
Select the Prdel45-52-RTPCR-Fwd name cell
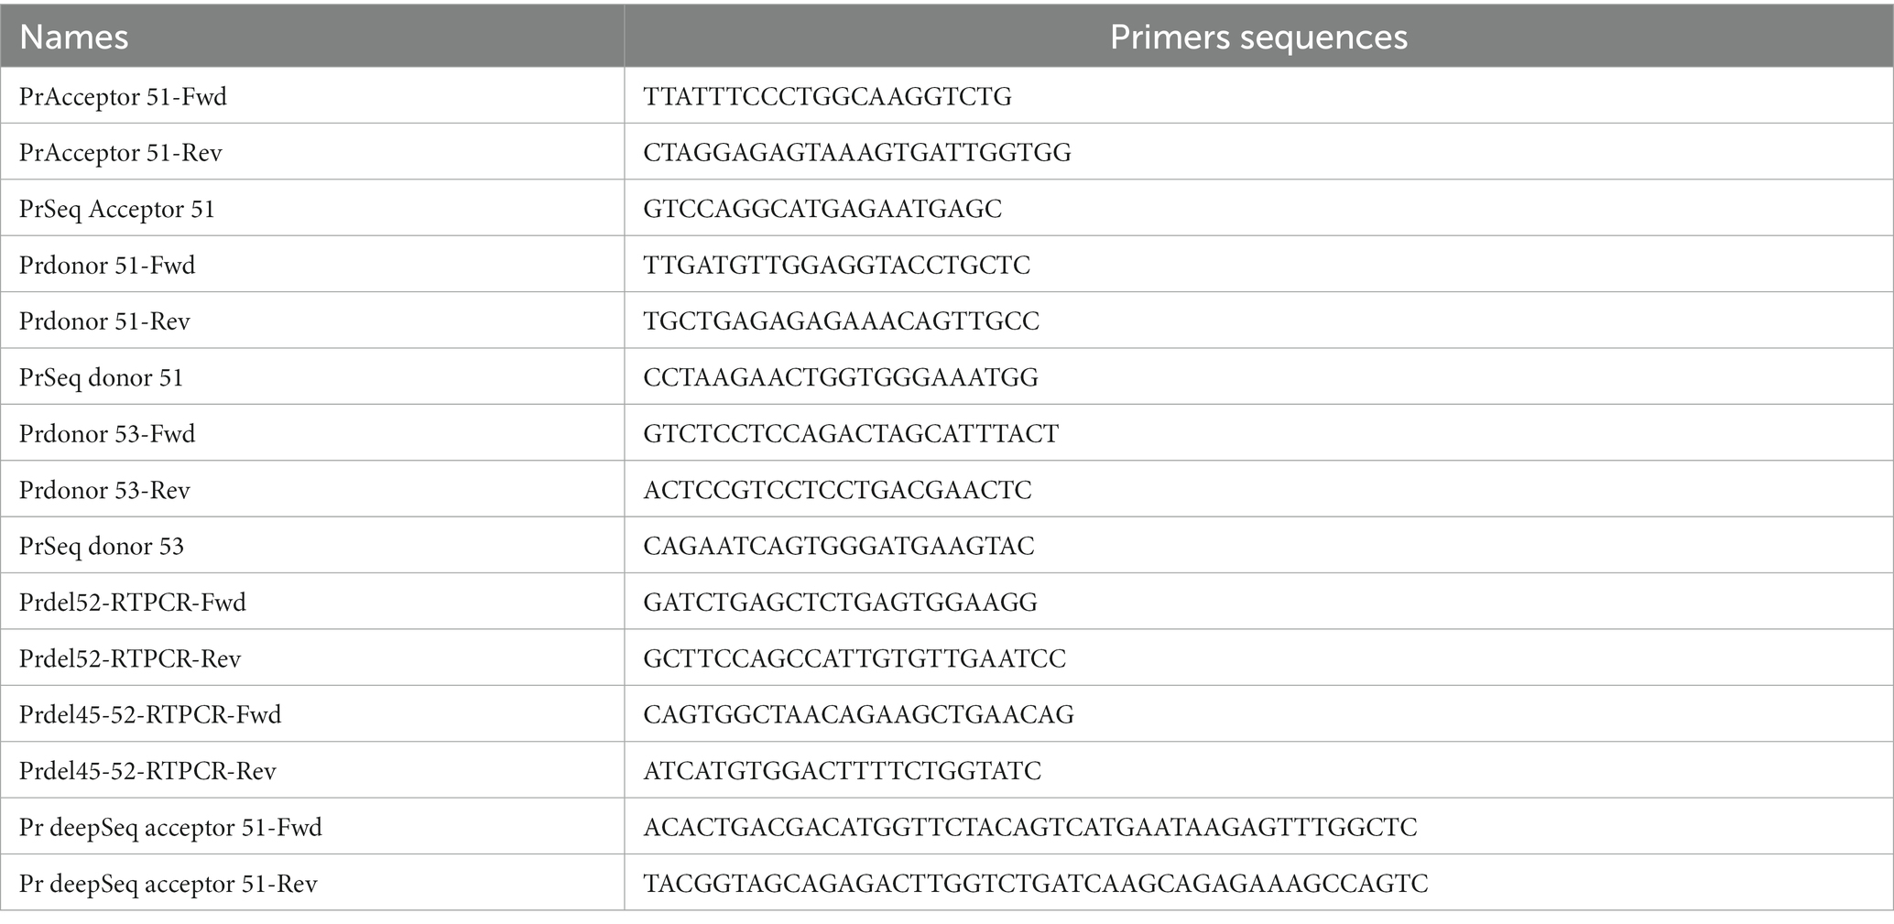tap(312, 714)
